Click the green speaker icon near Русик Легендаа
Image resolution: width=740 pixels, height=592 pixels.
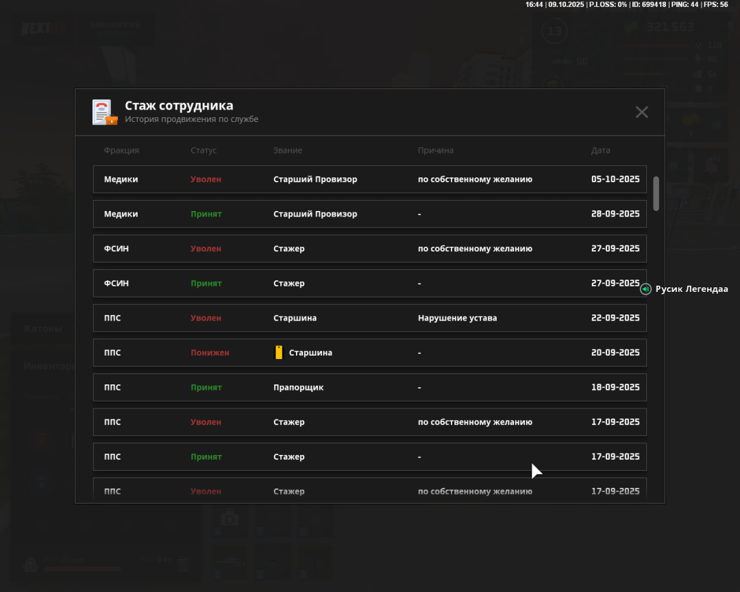pos(645,289)
